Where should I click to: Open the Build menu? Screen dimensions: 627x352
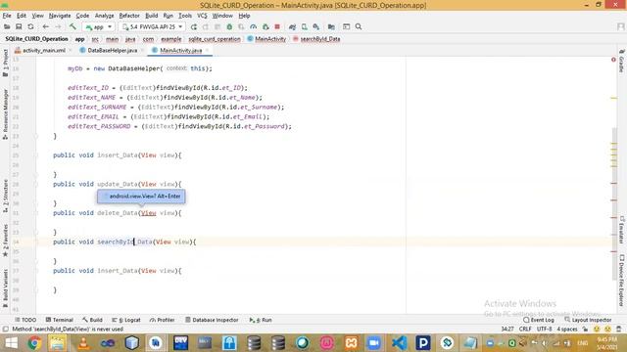click(151, 16)
